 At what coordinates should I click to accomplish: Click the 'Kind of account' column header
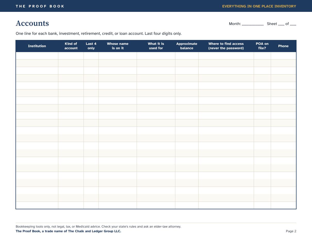coord(71,46)
